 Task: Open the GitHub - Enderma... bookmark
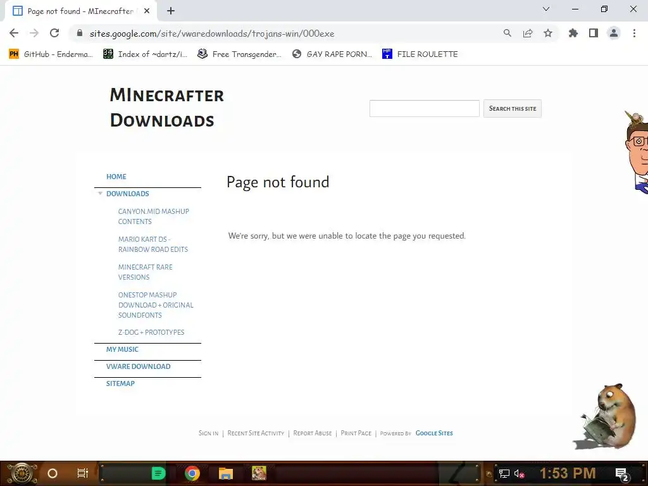point(51,54)
